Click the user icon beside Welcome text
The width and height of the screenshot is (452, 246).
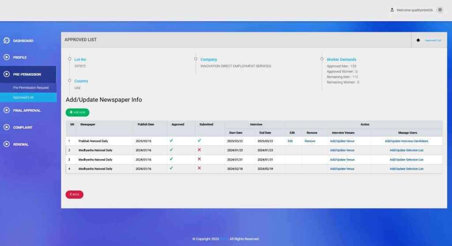(392, 10)
